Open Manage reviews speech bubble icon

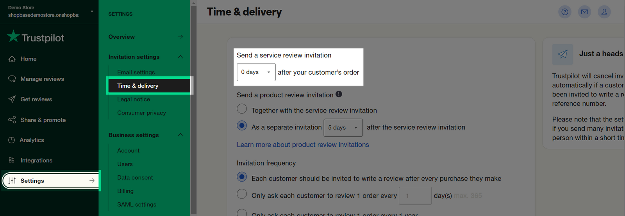coord(12,79)
